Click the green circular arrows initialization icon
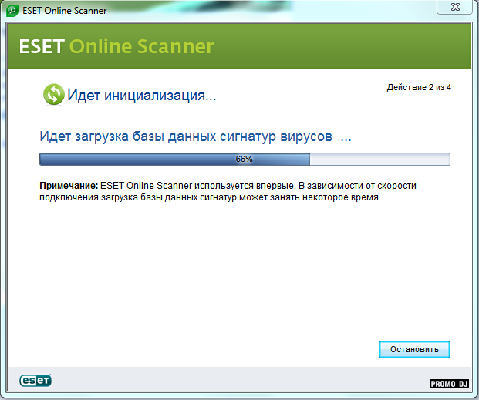The image size is (479, 400). pos(53,95)
